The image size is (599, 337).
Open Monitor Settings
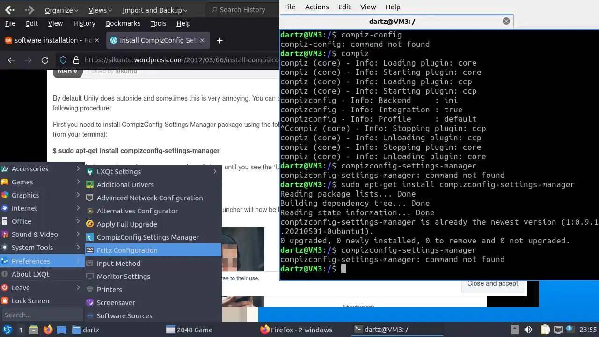pyautogui.click(x=153, y=277)
